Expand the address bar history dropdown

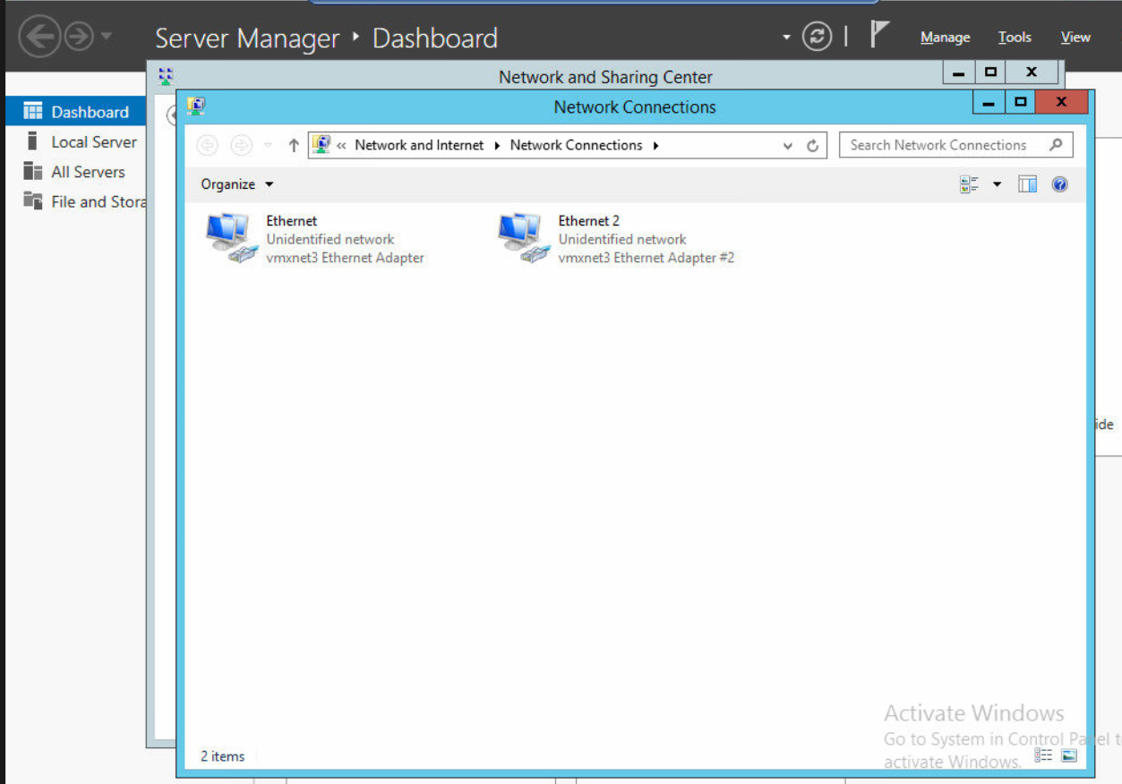tap(788, 145)
